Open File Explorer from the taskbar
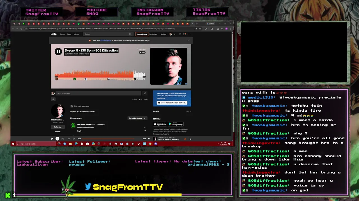This screenshot has height=201, width=359. [x=70, y=144]
